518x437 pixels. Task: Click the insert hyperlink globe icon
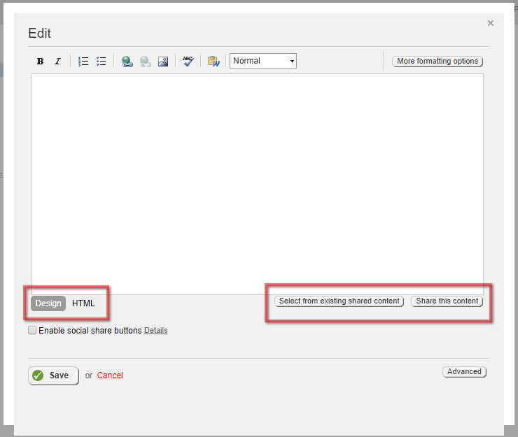click(x=127, y=62)
